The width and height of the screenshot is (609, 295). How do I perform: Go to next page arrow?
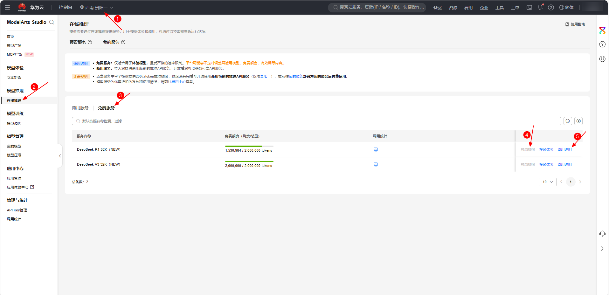coord(580,182)
